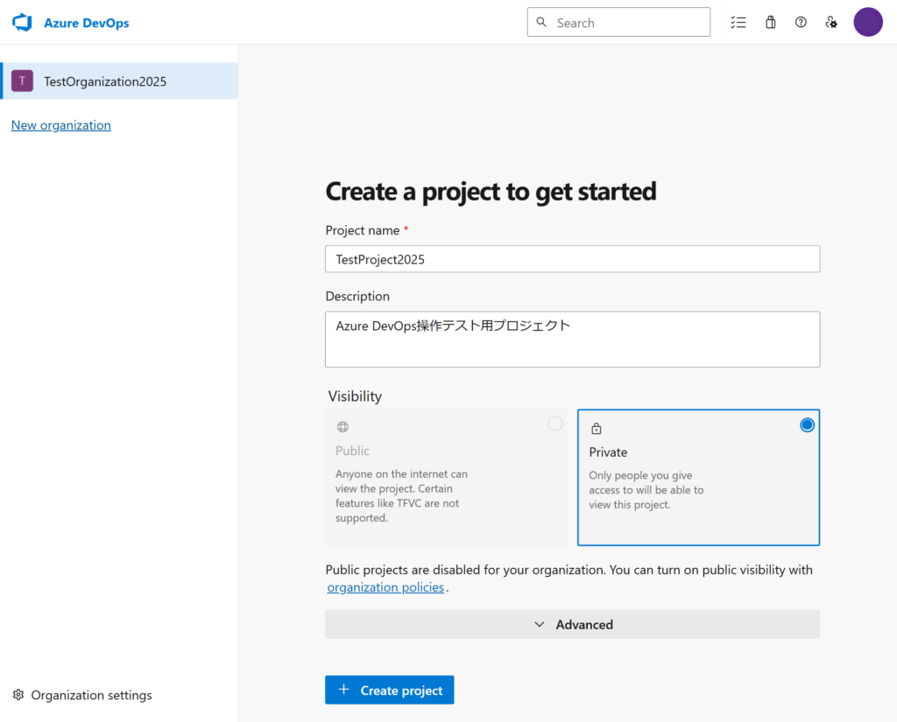Click the TestOrganization2025 purple T icon

tap(22, 81)
